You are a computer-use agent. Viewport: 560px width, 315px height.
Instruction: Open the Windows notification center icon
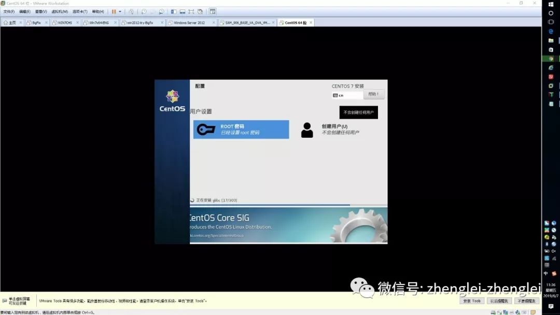point(551,306)
